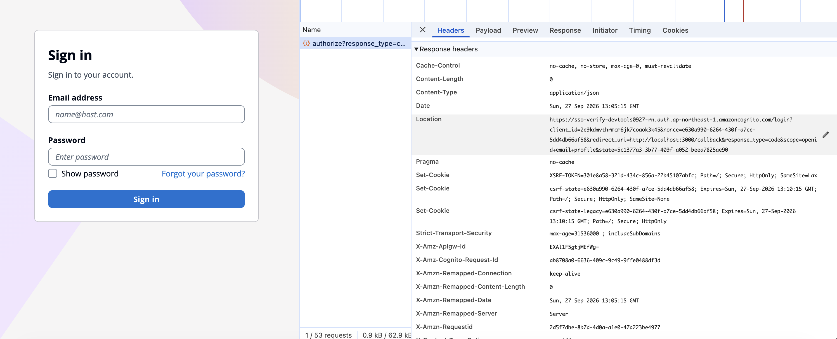Select the authorize?response_type request row

(x=355, y=44)
